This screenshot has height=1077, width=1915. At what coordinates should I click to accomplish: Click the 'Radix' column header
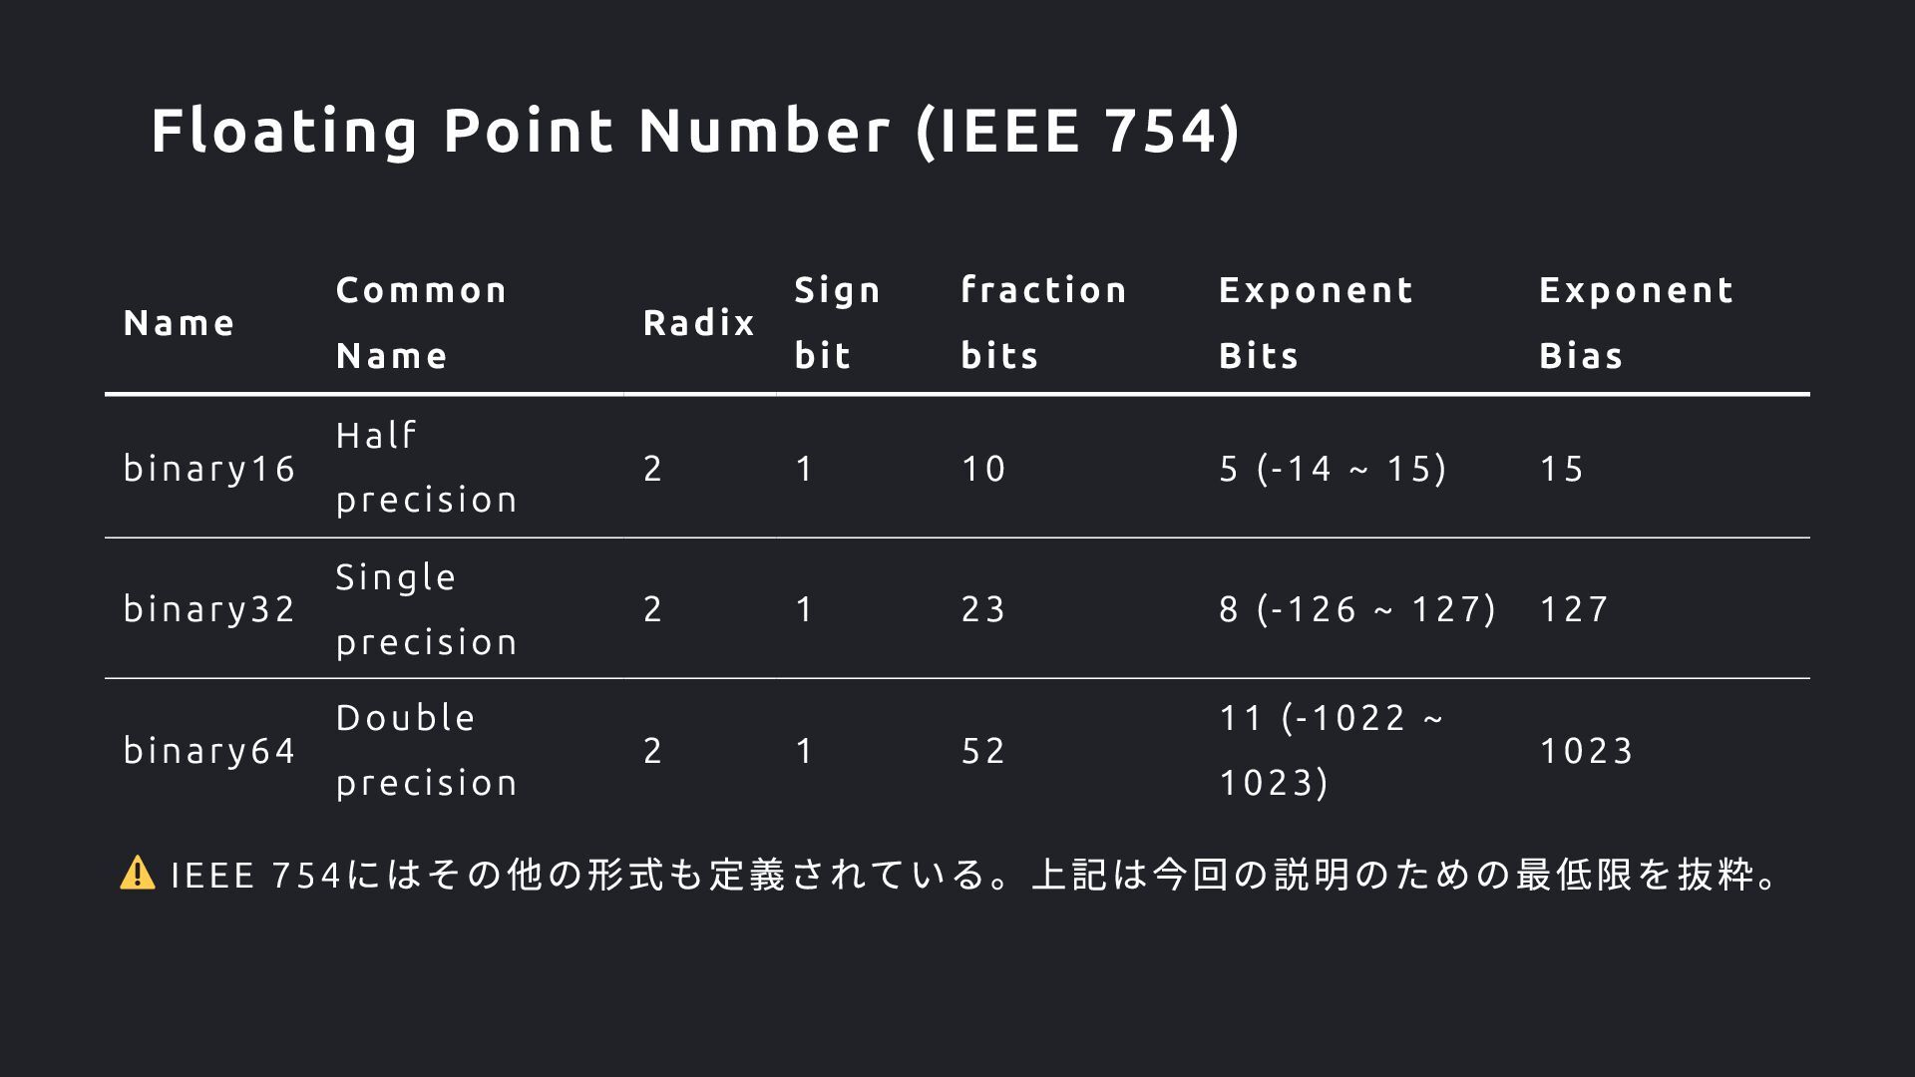[x=699, y=323]
